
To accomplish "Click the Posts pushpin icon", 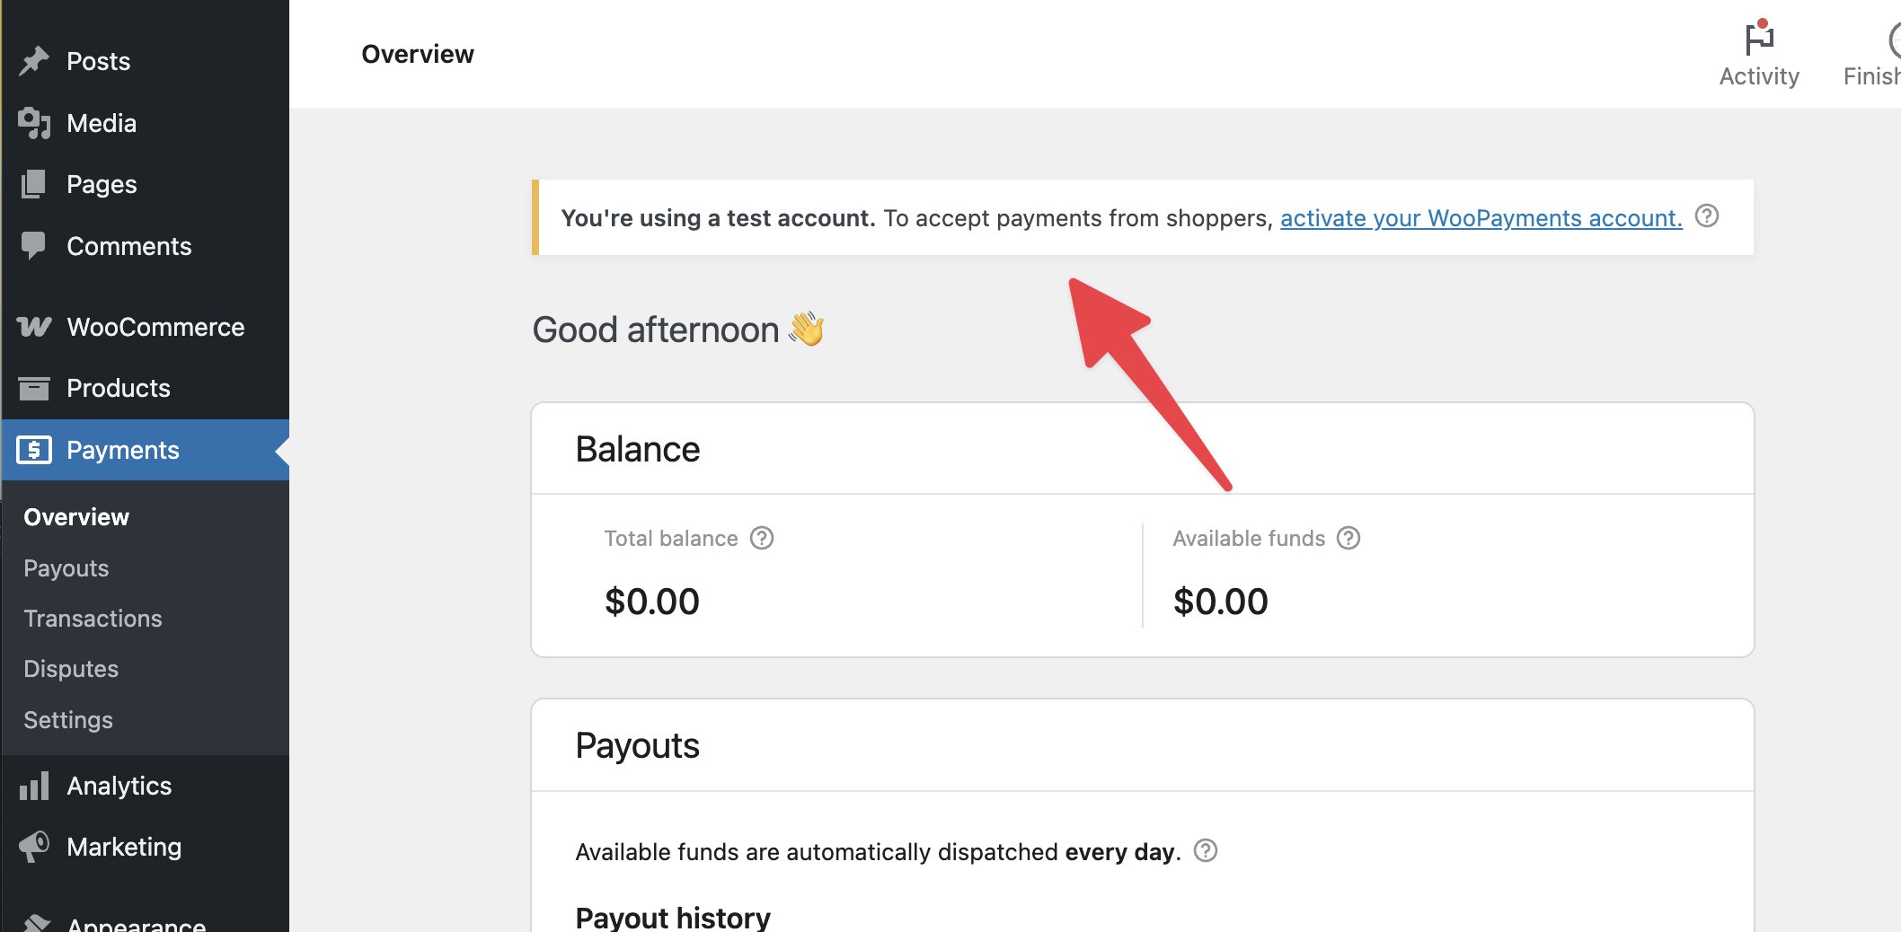I will click(x=34, y=61).
